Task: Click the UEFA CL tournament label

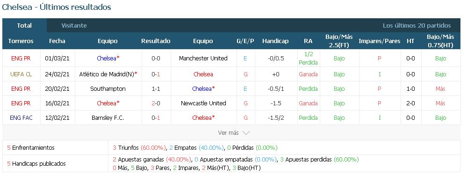Action: click(21, 74)
